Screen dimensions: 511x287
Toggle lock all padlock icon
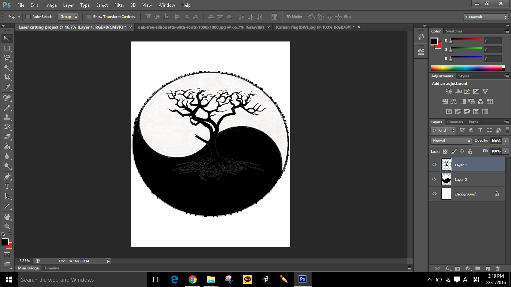(470, 151)
